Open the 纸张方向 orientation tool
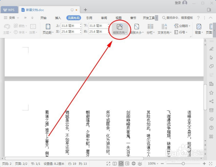 coord(120,29)
